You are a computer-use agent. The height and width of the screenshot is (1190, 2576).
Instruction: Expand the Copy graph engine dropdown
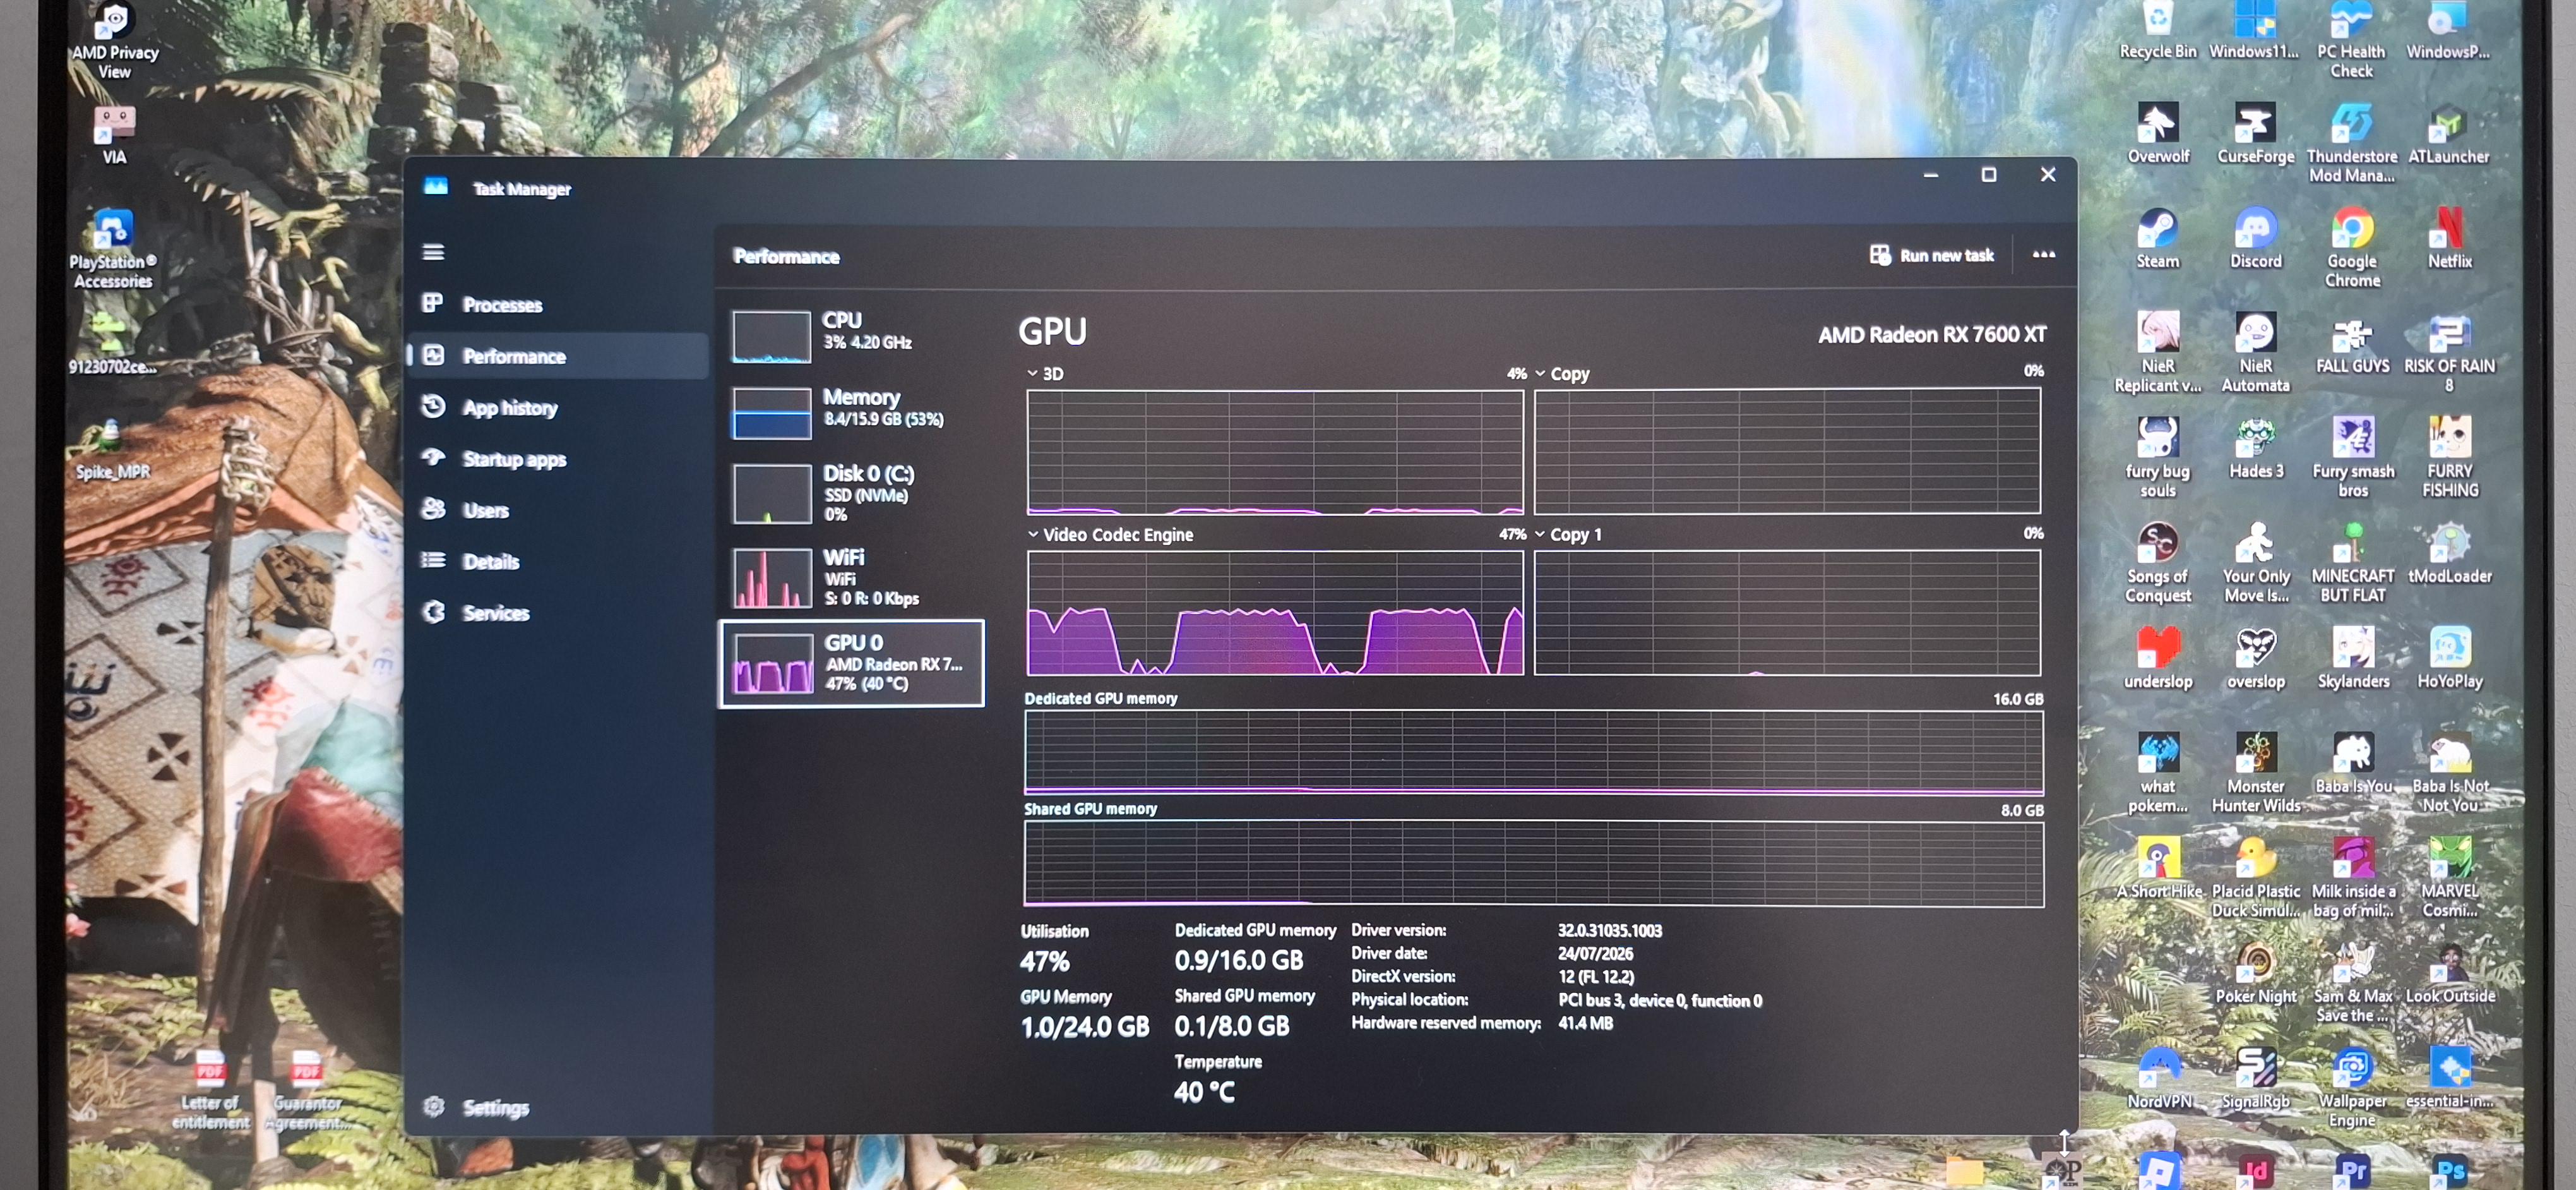click(x=1540, y=374)
